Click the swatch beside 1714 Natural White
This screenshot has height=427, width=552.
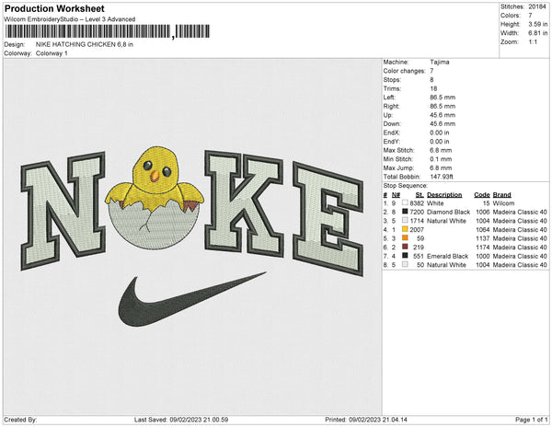405,220
